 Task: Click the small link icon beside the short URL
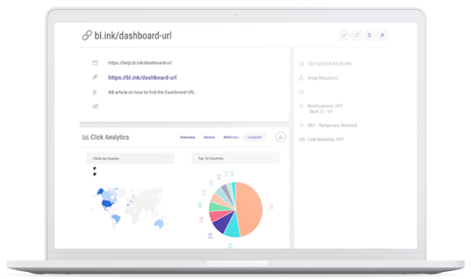[x=95, y=77]
